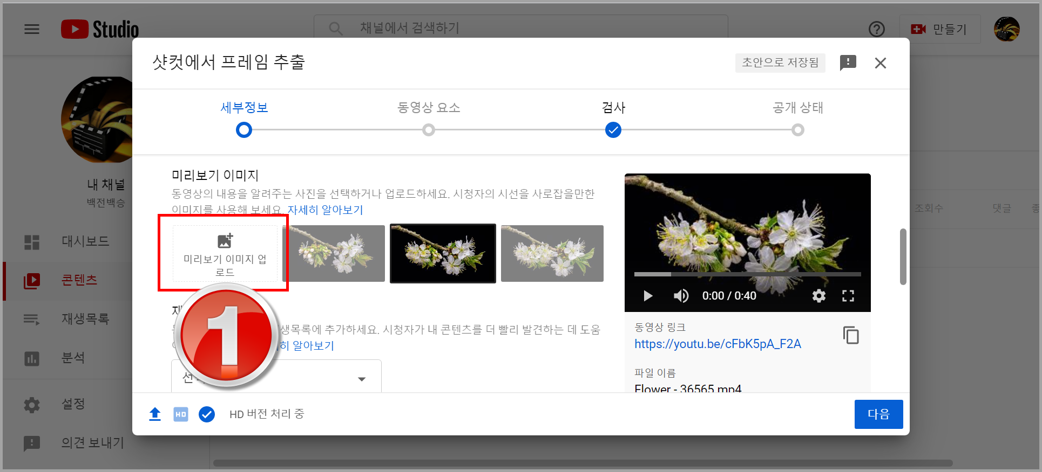Click the 조회수 column header

[x=929, y=208]
